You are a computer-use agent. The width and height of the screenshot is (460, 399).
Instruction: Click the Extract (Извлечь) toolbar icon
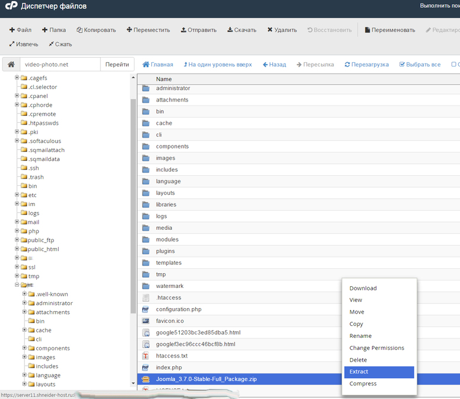tap(12, 44)
